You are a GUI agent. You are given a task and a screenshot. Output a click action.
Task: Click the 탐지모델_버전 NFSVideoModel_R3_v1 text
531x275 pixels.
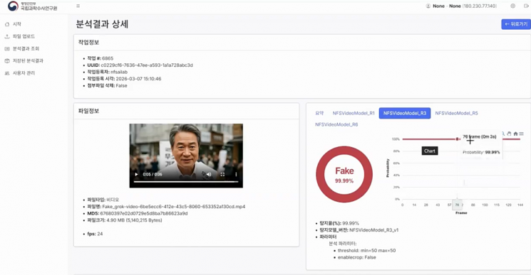pyautogui.click(x=359, y=230)
